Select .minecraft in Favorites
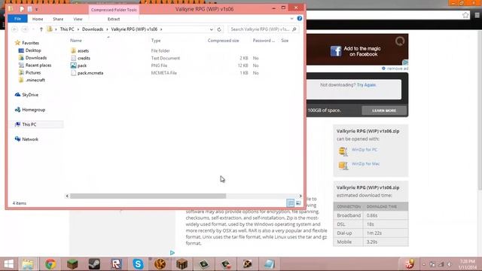The width and height of the screenshot is (482, 271). point(35,80)
